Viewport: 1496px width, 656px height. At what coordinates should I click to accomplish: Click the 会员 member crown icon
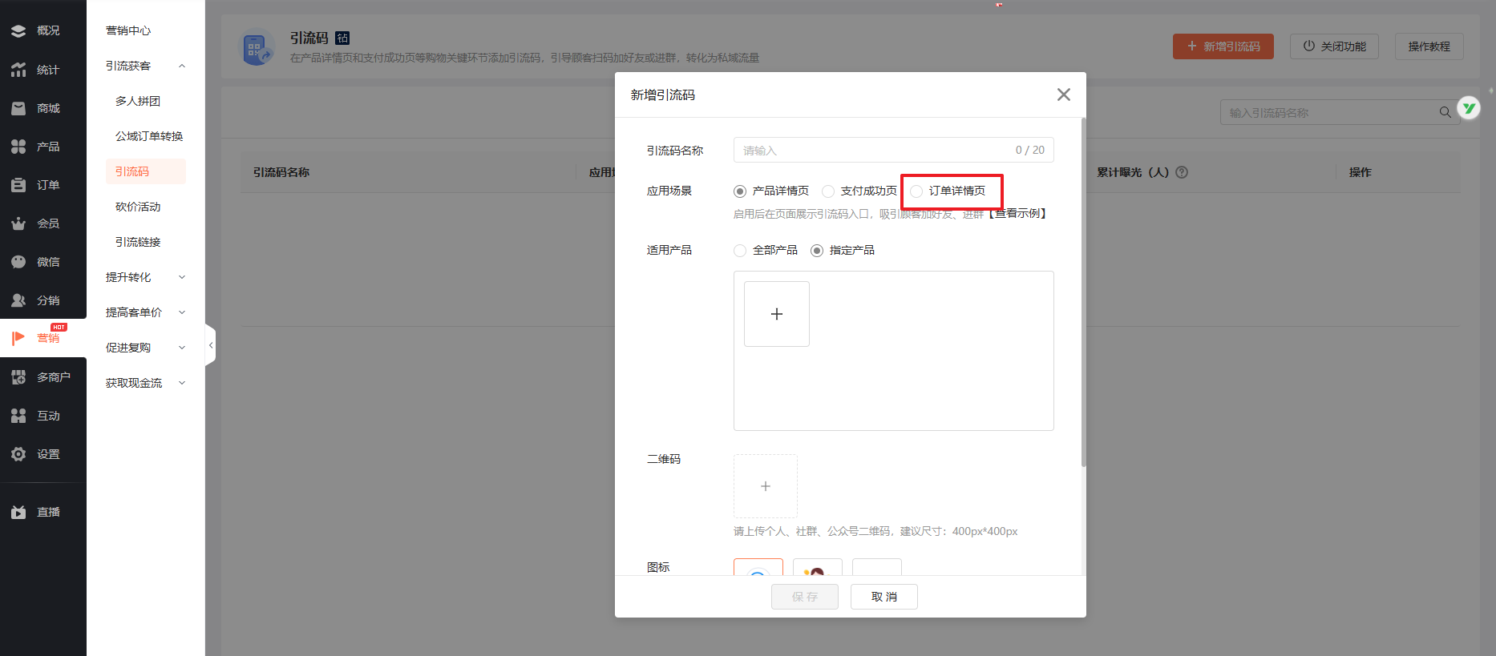coord(18,223)
